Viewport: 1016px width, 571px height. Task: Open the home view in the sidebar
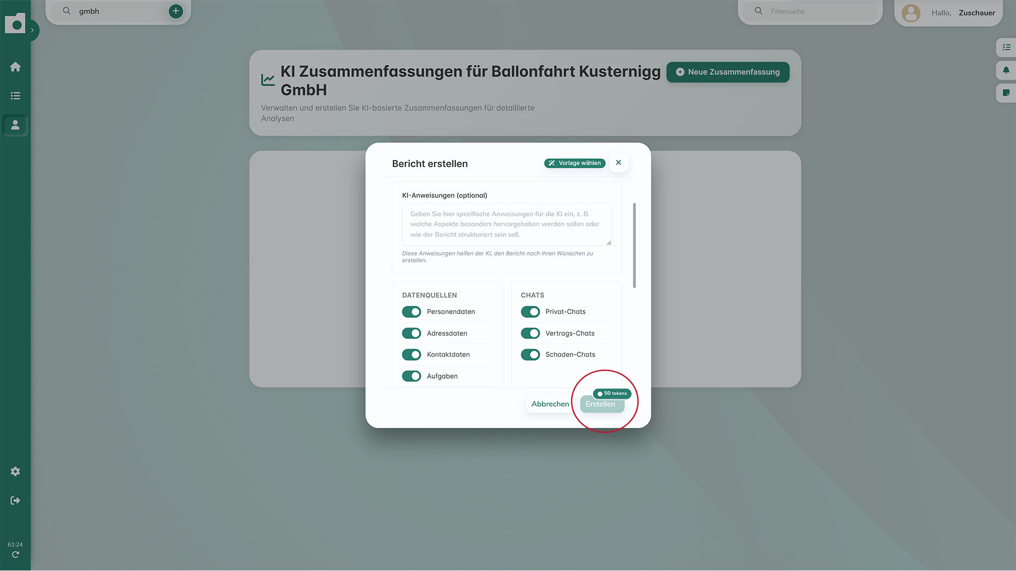[x=15, y=66]
